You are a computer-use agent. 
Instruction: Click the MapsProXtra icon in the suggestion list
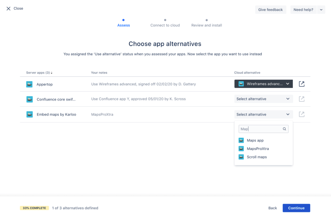pyautogui.click(x=241, y=148)
